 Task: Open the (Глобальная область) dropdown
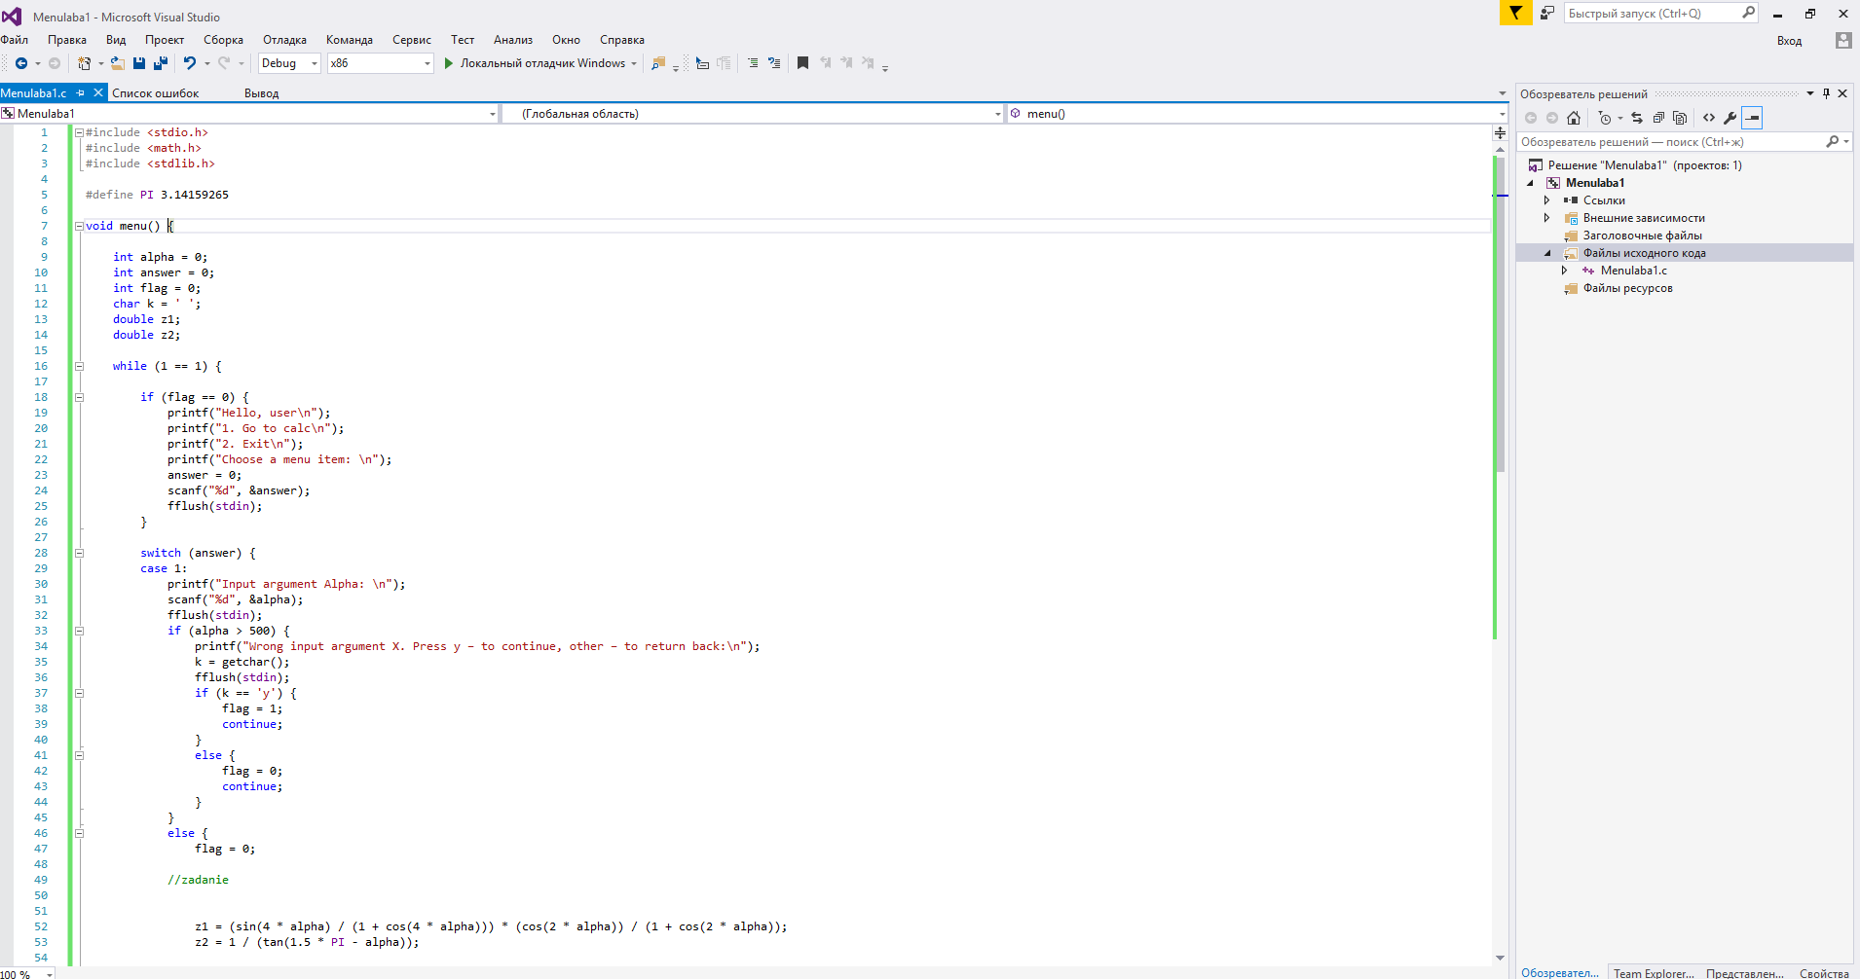997,114
